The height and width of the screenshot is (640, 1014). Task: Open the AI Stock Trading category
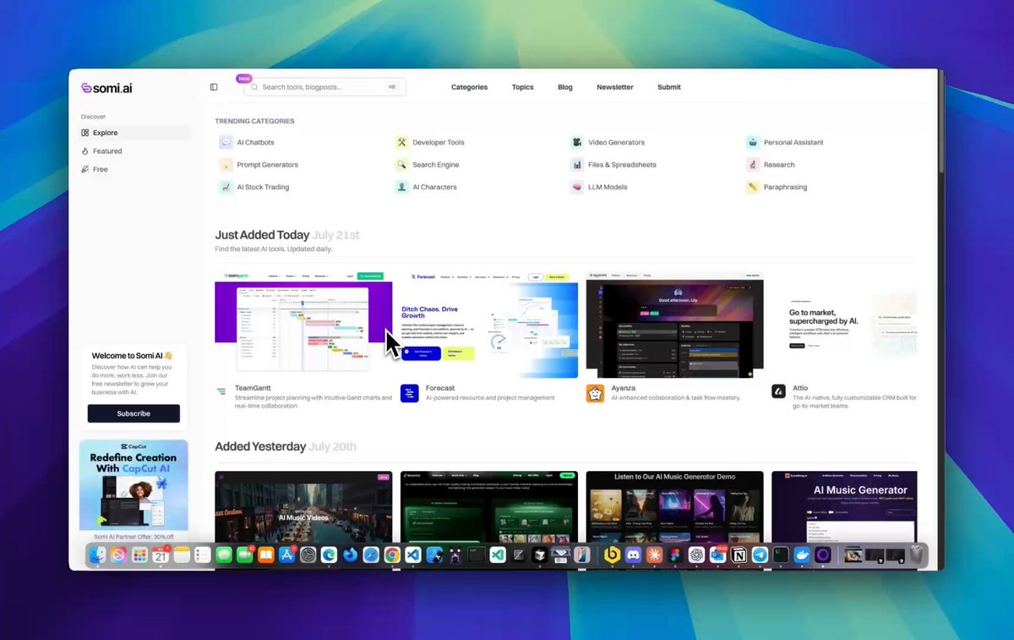[x=254, y=187]
